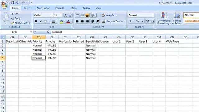Open number format General dropdown
The width and height of the screenshot is (199, 112).
pyautogui.click(x=153, y=15)
